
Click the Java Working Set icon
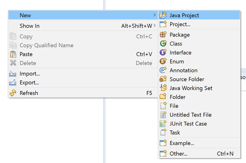[163, 88]
